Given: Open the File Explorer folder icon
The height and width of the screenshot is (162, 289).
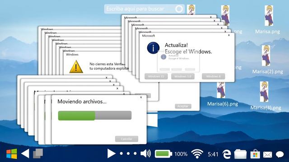Looking at the screenshot, I should 240,154.
